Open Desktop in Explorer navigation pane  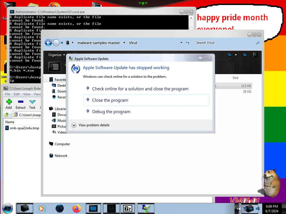coord(59,86)
